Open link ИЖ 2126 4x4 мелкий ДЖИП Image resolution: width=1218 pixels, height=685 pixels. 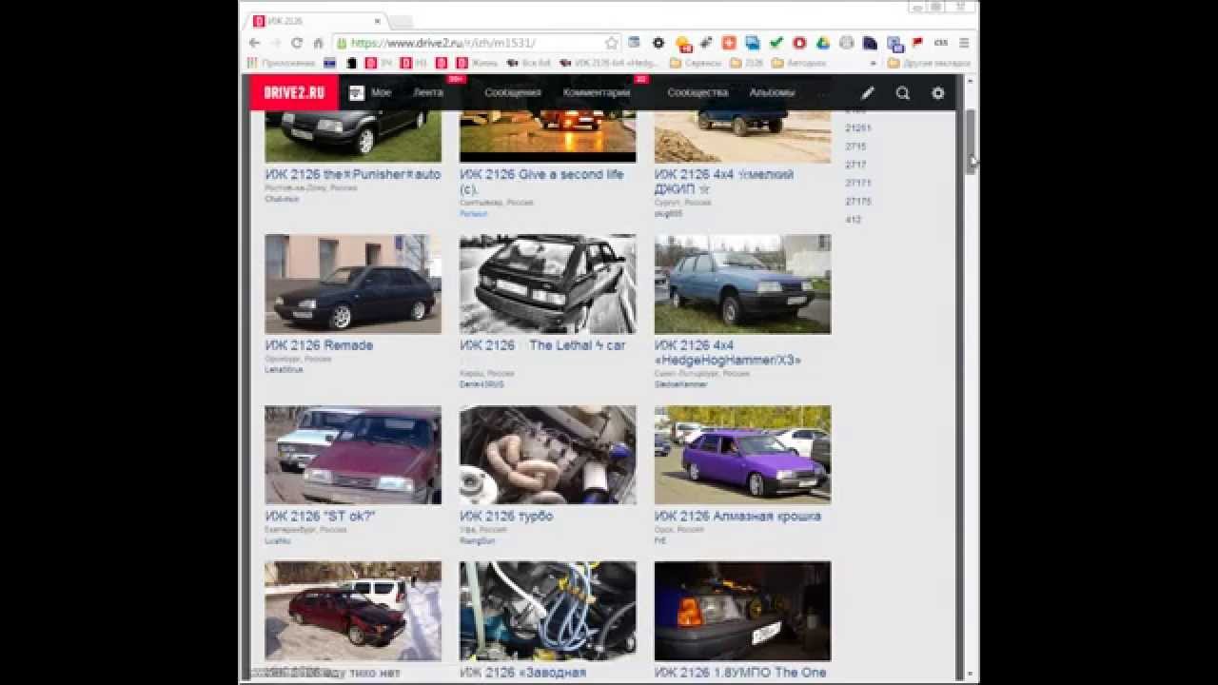click(x=723, y=182)
